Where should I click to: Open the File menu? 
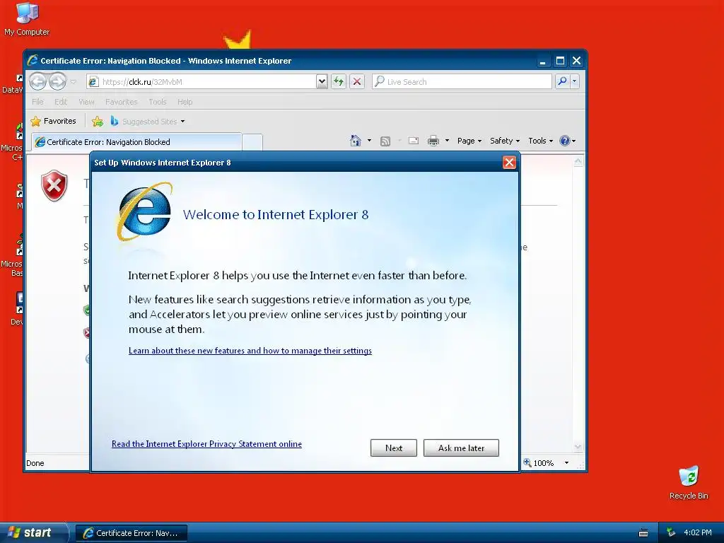pos(38,102)
